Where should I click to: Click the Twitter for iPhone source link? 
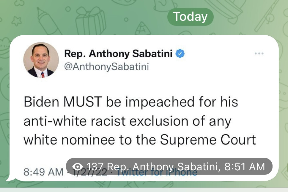(x=157, y=172)
